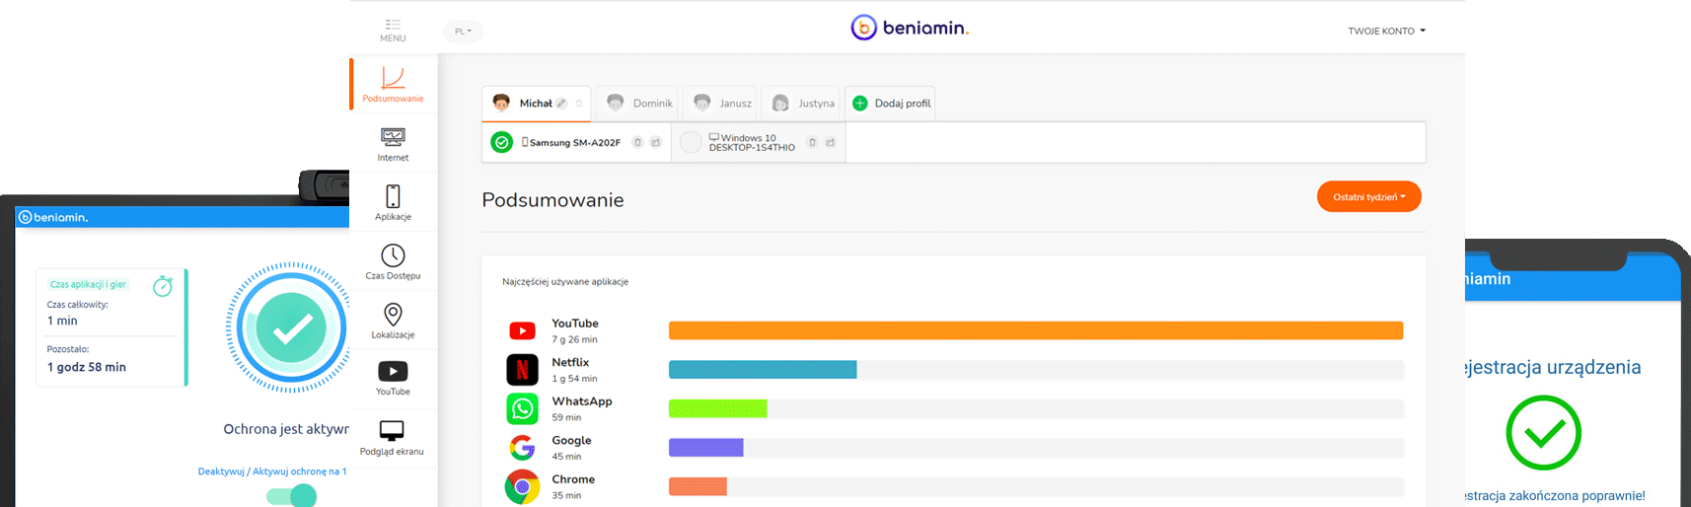The height and width of the screenshot is (507, 1691).
Task: Click the Podsumowanie page heading
Action: coord(552,200)
